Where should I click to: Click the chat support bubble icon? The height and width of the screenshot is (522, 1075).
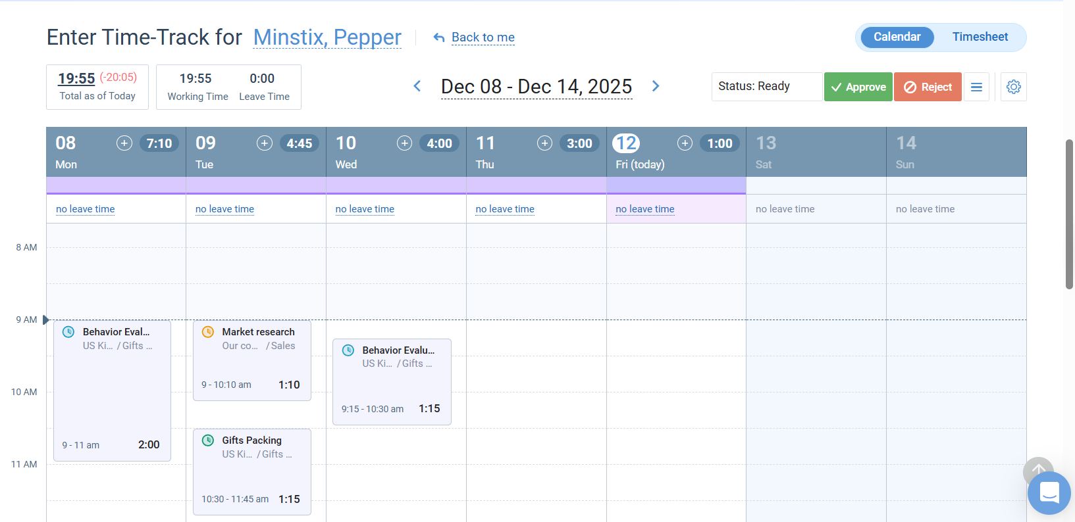click(x=1049, y=492)
